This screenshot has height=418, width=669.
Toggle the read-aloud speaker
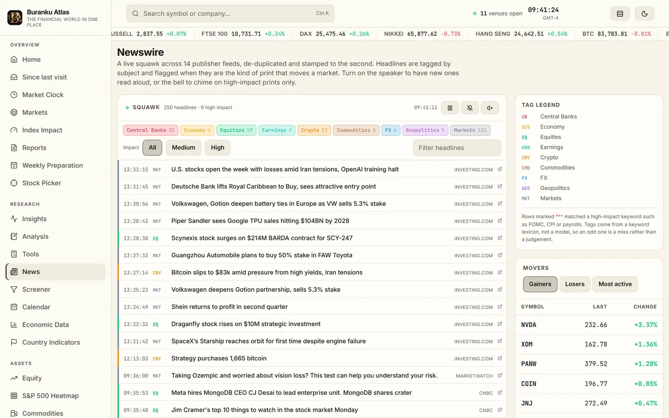point(490,107)
